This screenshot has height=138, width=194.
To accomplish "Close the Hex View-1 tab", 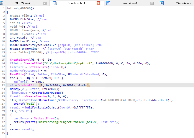I will (152, 3).
